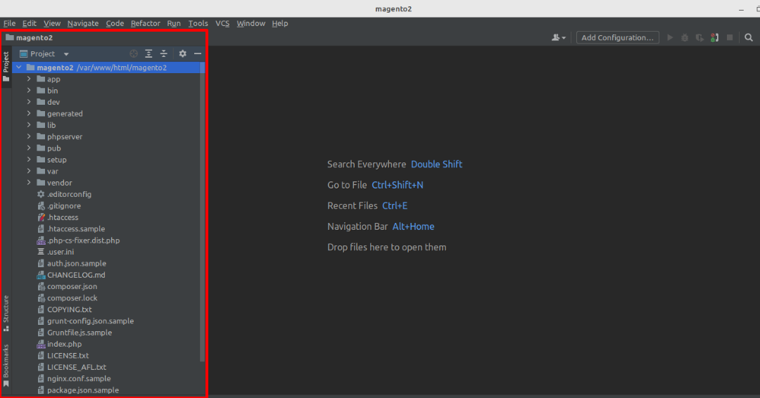Expand the var folder
760x398 pixels.
[29, 172]
